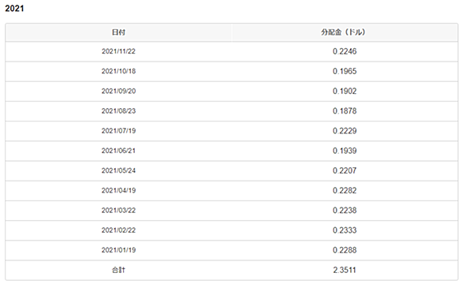Viewport: 462px width, 284px height.
Task: Click the 0.2229 dividend value
Action: click(x=345, y=131)
